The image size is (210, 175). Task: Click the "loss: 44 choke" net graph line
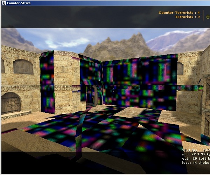click(196, 163)
